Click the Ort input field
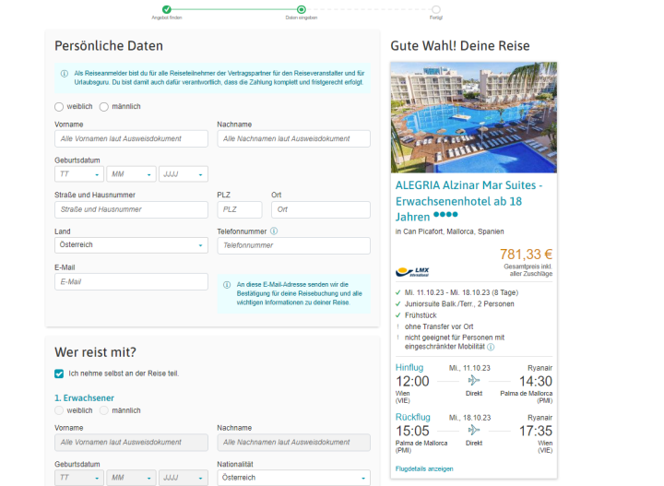The image size is (664, 486). [x=321, y=209]
